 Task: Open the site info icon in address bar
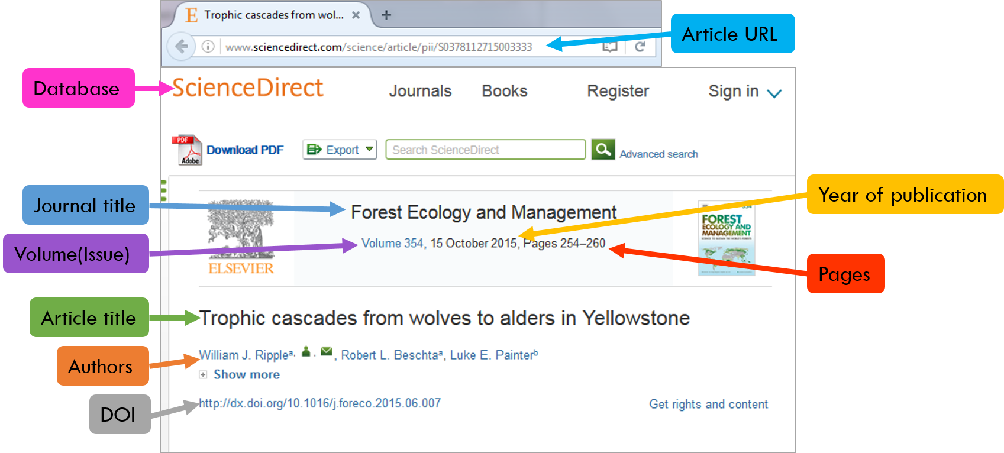click(208, 46)
